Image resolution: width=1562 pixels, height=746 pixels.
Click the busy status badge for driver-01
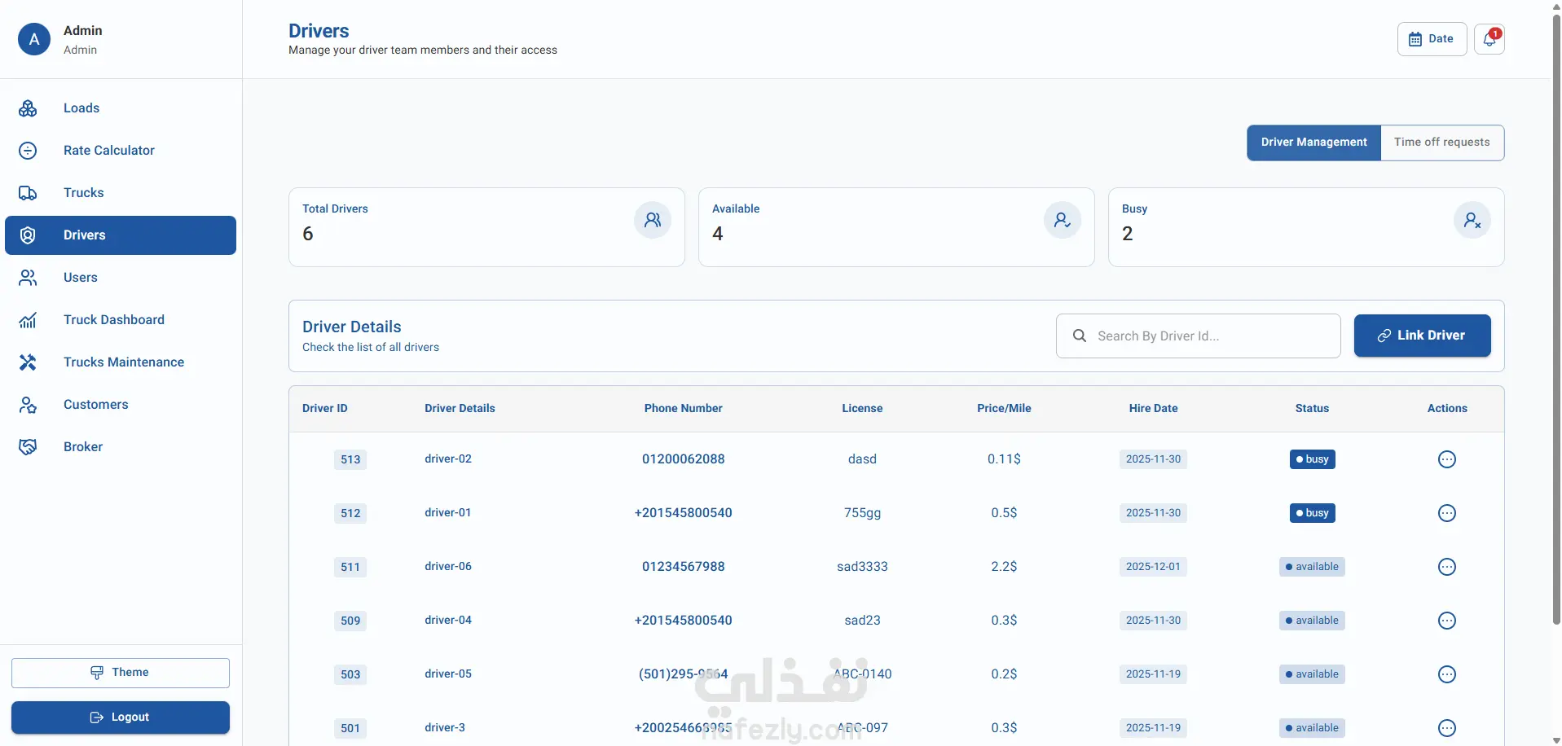pyautogui.click(x=1312, y=513)
